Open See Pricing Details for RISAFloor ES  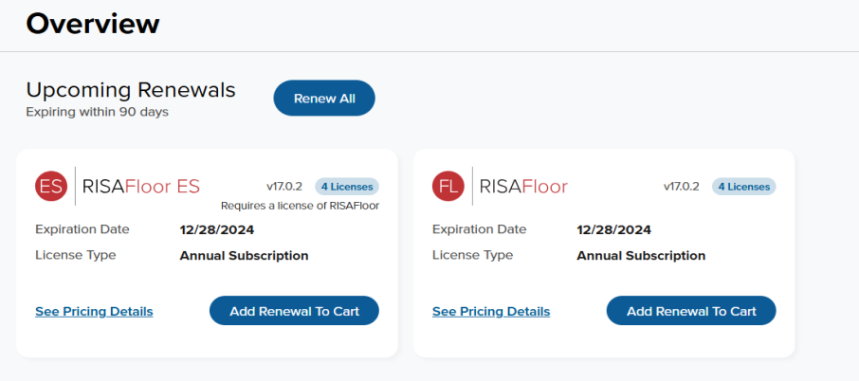click(94, 312)
